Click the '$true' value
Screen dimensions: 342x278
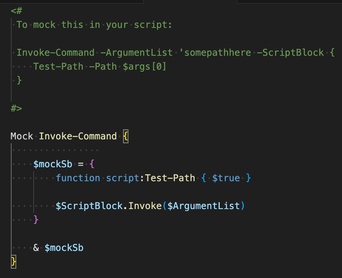226,178
